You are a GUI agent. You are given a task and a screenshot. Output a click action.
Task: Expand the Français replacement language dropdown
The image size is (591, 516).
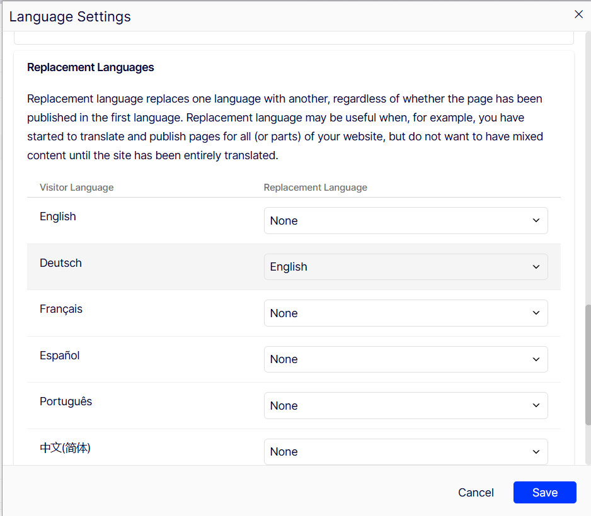[405, 313]
